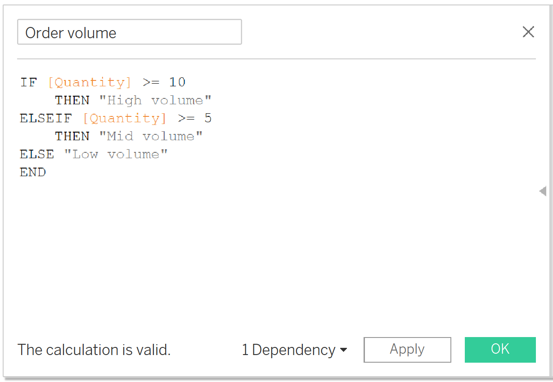Viewport: 553px width, 382px height.
Task: Click THEN before "High volume"
Action: tap(72, 100)
